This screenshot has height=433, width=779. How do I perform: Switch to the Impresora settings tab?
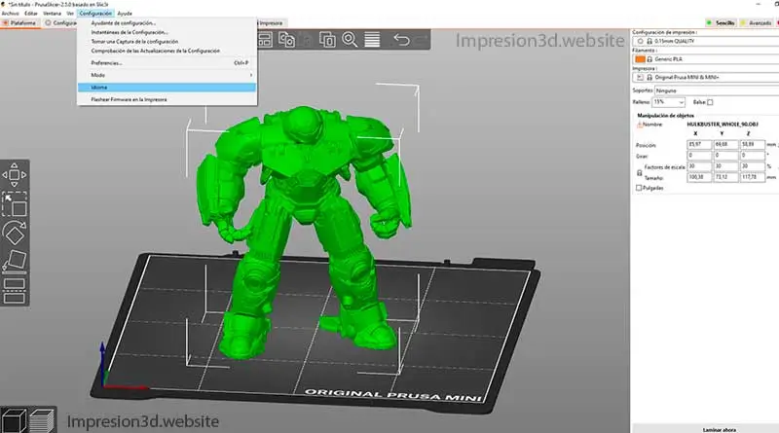click(271, 22)
